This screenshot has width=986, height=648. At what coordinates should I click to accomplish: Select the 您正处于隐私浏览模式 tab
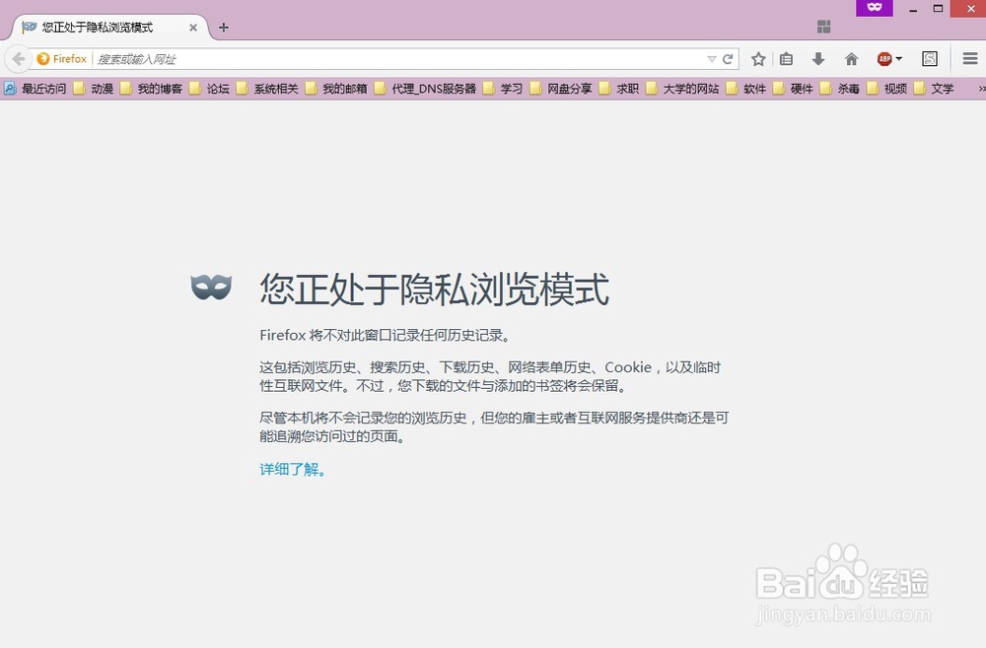click(110, 28)
